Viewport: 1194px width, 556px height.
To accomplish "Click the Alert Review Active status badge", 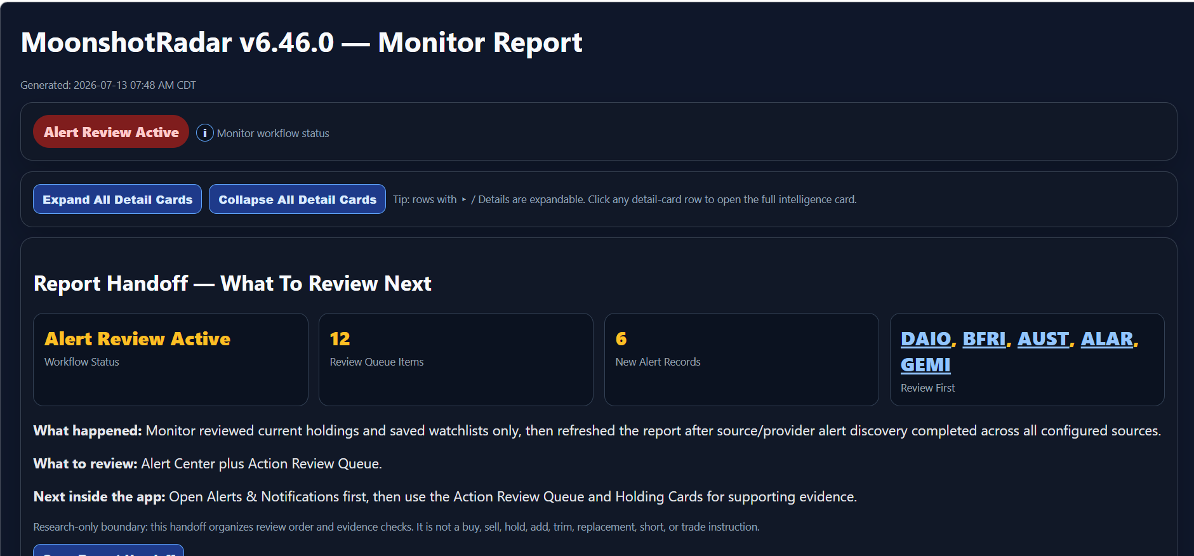I will pyautogui.click(x=111, y=131).
